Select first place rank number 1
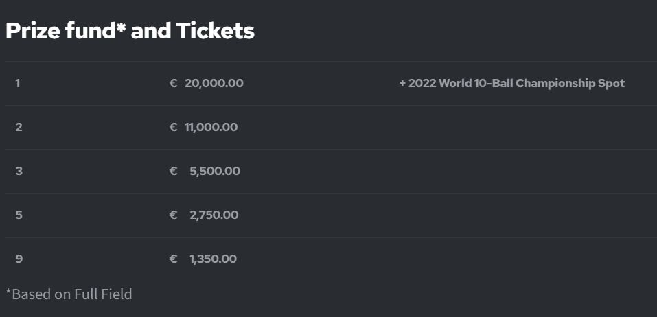The height and width of the screenshot is (317, 657). 18,83
